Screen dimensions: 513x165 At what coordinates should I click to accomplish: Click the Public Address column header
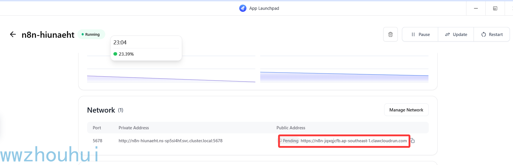pos(291,128)
